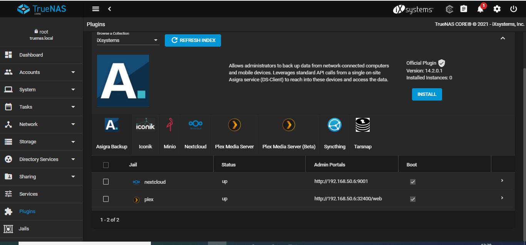Image resolution: width=526 pixels, height=245 pixels.
Task: Select the Plex Media Server (Beta) icon
Action: [x=289, y=125]
